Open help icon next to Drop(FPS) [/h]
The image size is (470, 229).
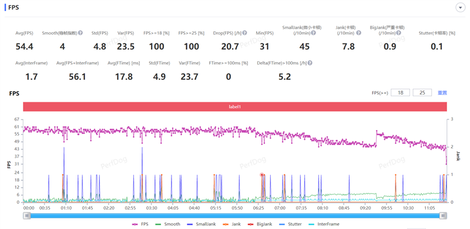coord(244,33)
